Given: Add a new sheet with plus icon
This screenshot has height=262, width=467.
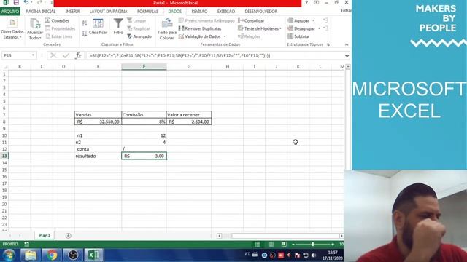Looking at the screenshot, I should tap(68, 236).
